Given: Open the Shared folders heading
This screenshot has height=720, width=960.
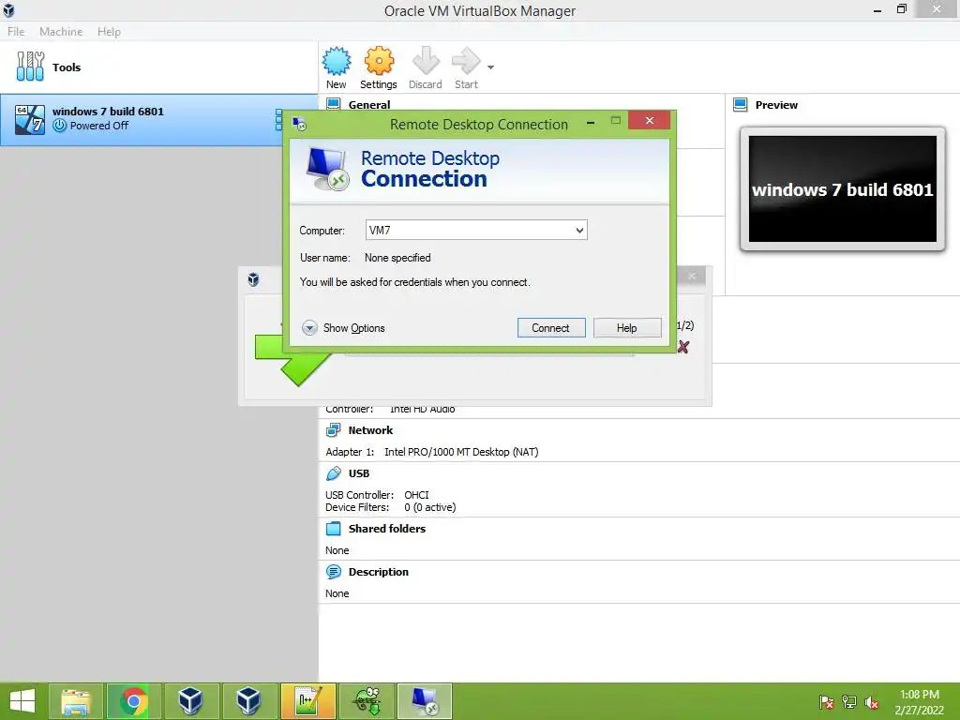Looking at the screenshot, I should pos(387,529).
